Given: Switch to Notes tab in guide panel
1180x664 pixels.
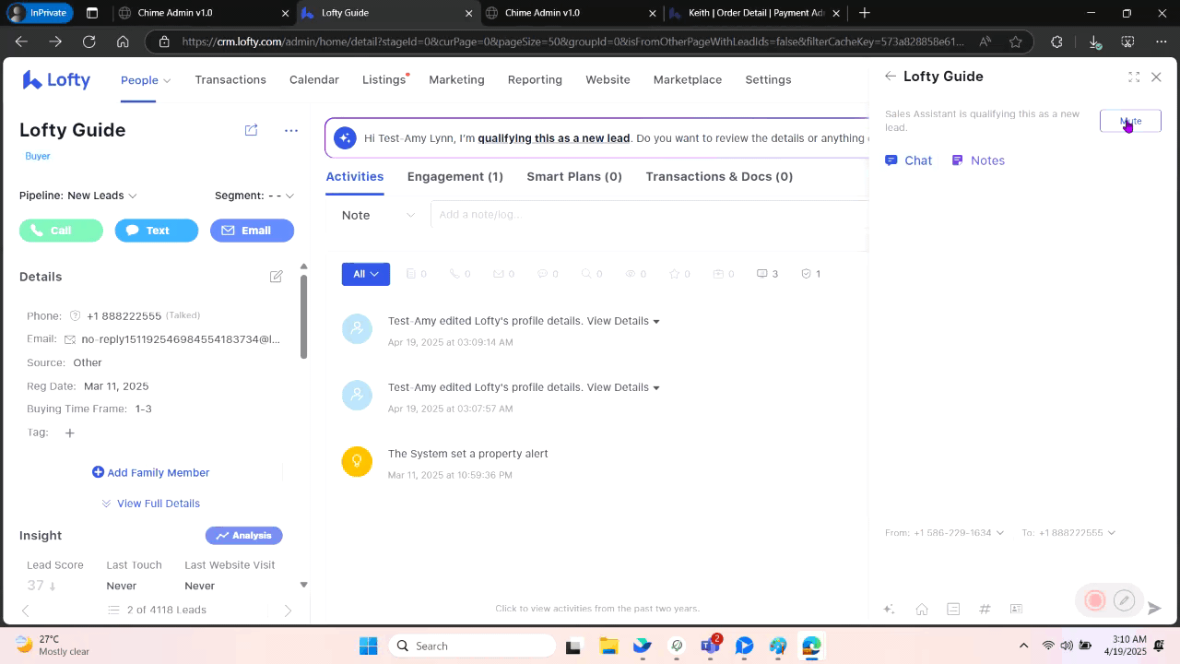Looking at the screenshot, I should click(x=978, y=160).
